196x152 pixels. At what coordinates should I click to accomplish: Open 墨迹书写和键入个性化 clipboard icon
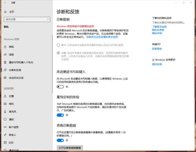click(5, 62)
